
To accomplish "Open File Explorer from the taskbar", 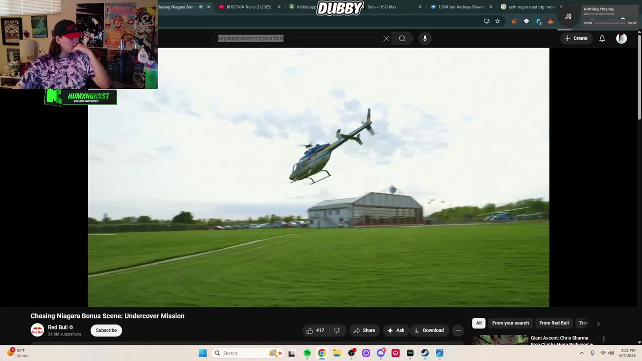I will point(337,353).
